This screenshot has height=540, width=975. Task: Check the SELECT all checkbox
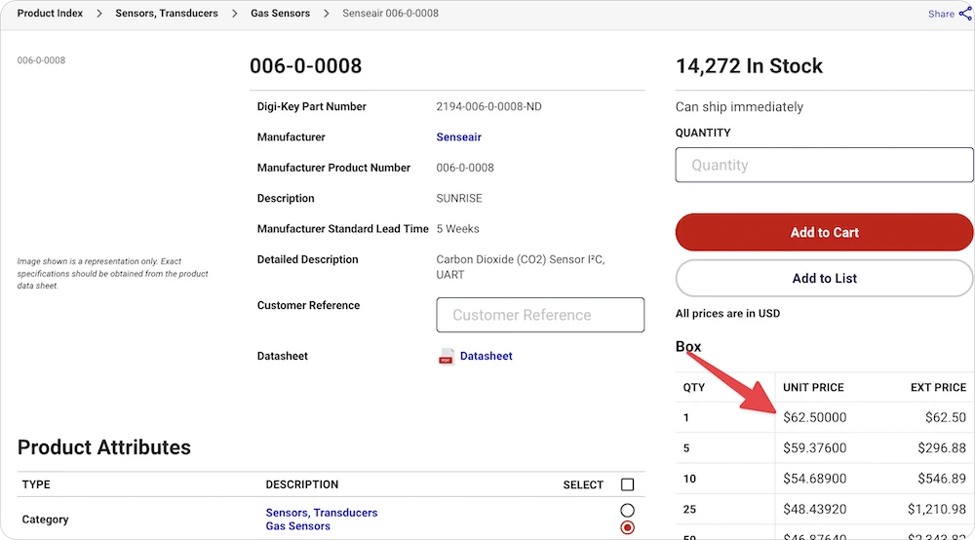coord(627,484)
